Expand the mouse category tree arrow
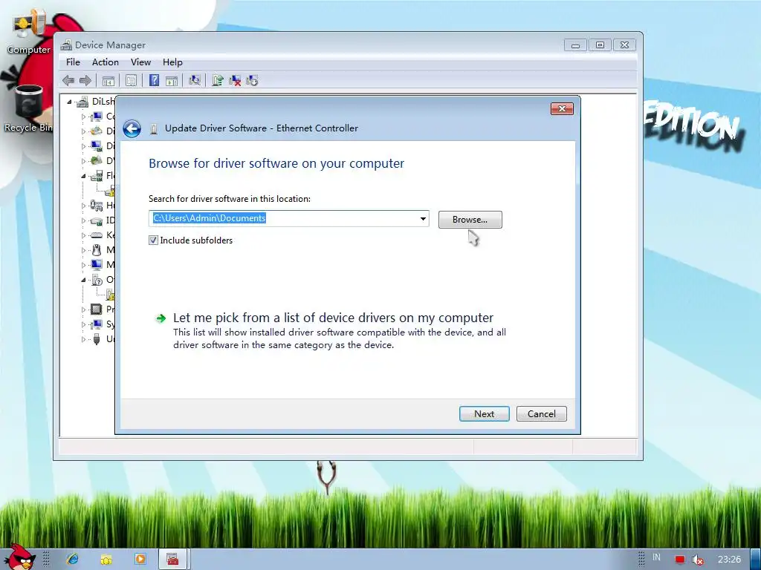This screenshot has height=570, width=761. [x=83, y=250]
